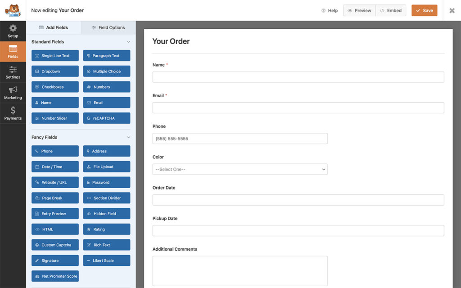Add a Multiple Choice field
Image resolution: width=461 pixels, height=288 pixels.
pyautogui.click(x=107, y=71)
